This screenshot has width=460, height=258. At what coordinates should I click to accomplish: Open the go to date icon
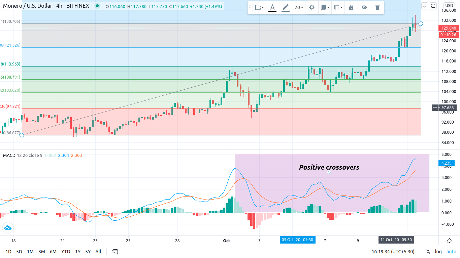click(x=115, y=252)
